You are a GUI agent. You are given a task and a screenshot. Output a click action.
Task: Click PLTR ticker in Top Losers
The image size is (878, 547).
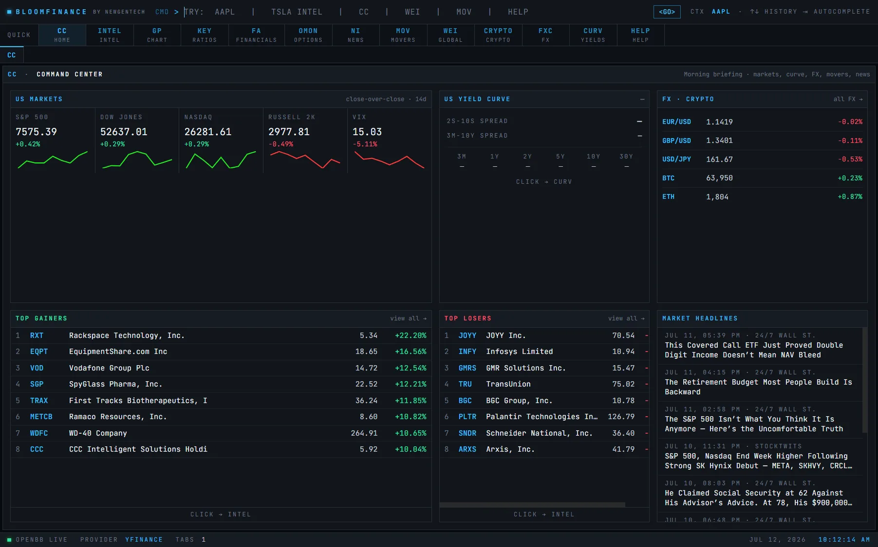coord(467,417)
